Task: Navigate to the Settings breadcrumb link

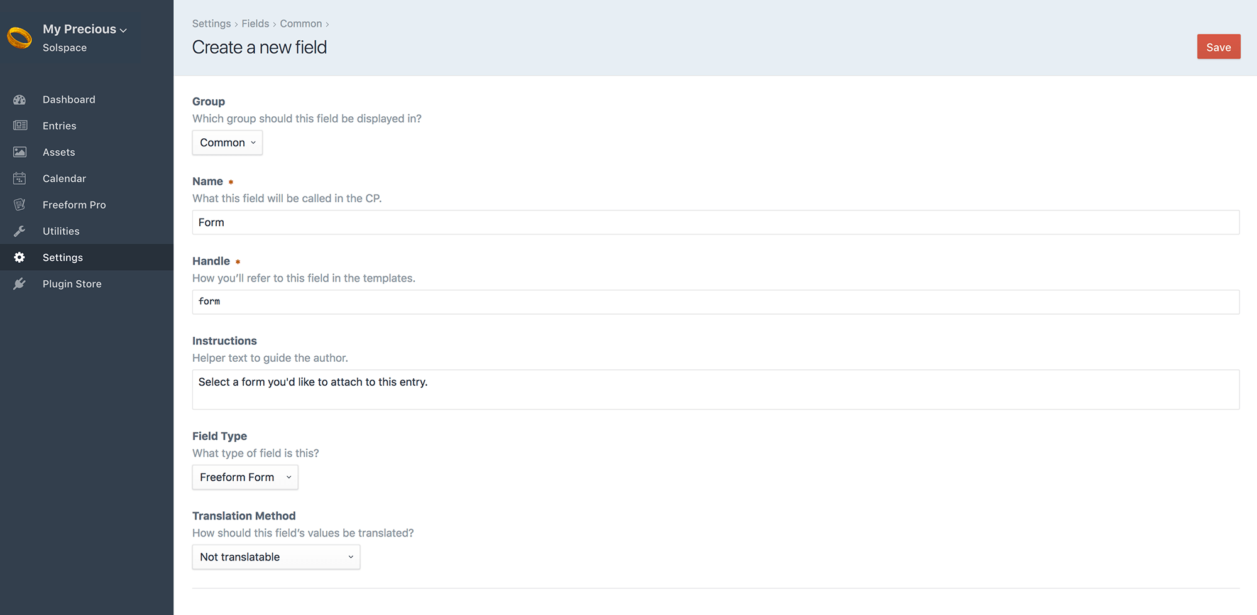Action: [211, 24]
